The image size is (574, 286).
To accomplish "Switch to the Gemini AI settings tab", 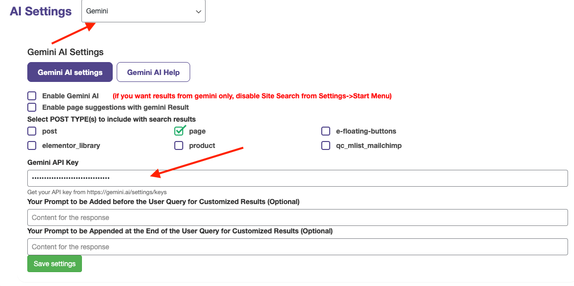I will coord(70,72).
